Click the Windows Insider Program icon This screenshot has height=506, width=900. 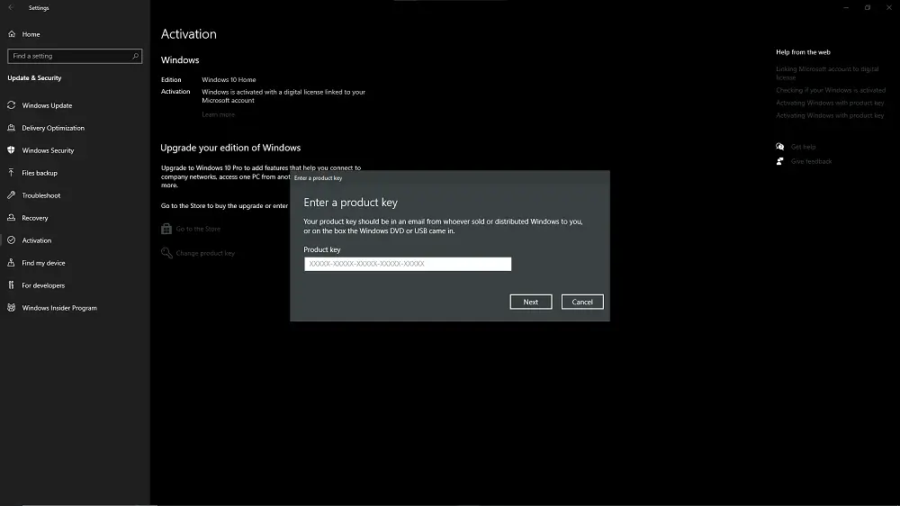[x=12, y=307]
